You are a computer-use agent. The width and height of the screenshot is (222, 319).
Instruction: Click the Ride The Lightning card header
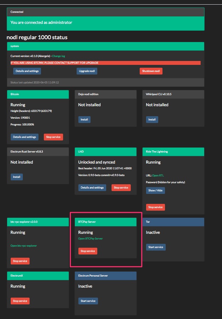click(x=174, y=151)
